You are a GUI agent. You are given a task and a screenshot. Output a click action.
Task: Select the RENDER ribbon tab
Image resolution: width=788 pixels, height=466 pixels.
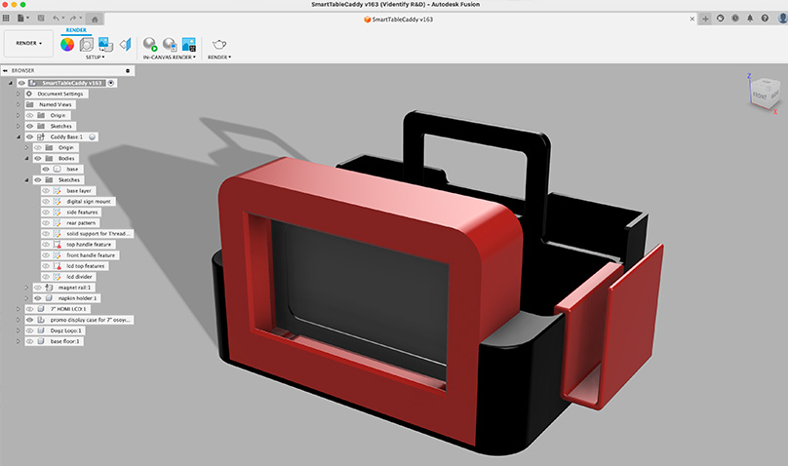76,30
